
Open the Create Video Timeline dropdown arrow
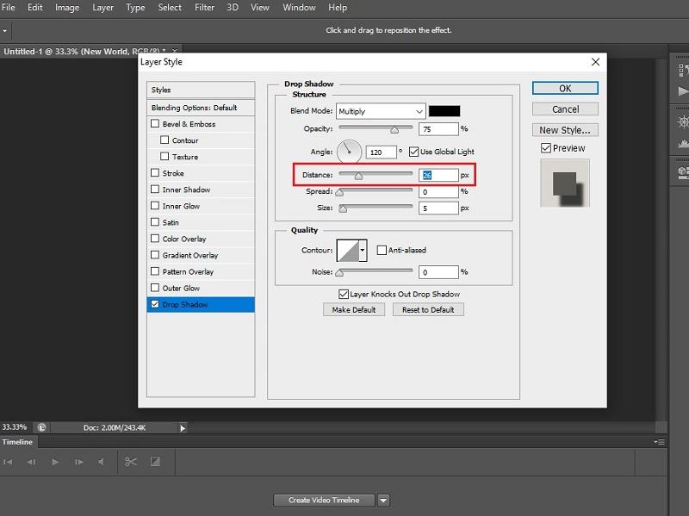tap(382, 500)
